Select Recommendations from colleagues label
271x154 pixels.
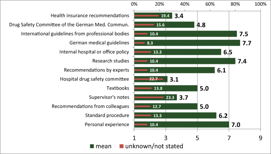[90, 106]
